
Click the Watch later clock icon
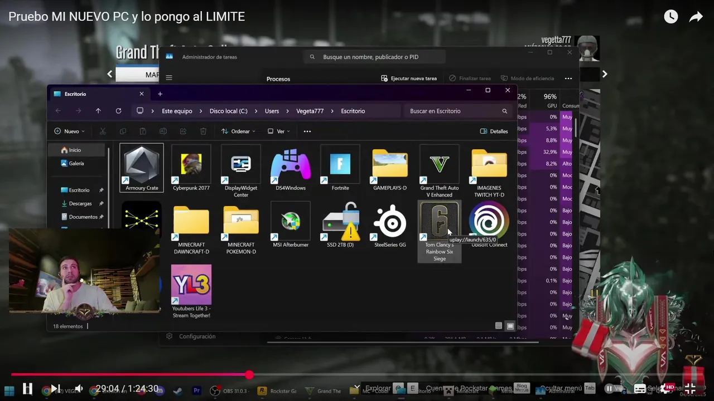tap(670, 17)
